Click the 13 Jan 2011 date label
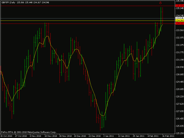Image resolution: width=184 pixels, height=138 pixels. click(124, 136)
